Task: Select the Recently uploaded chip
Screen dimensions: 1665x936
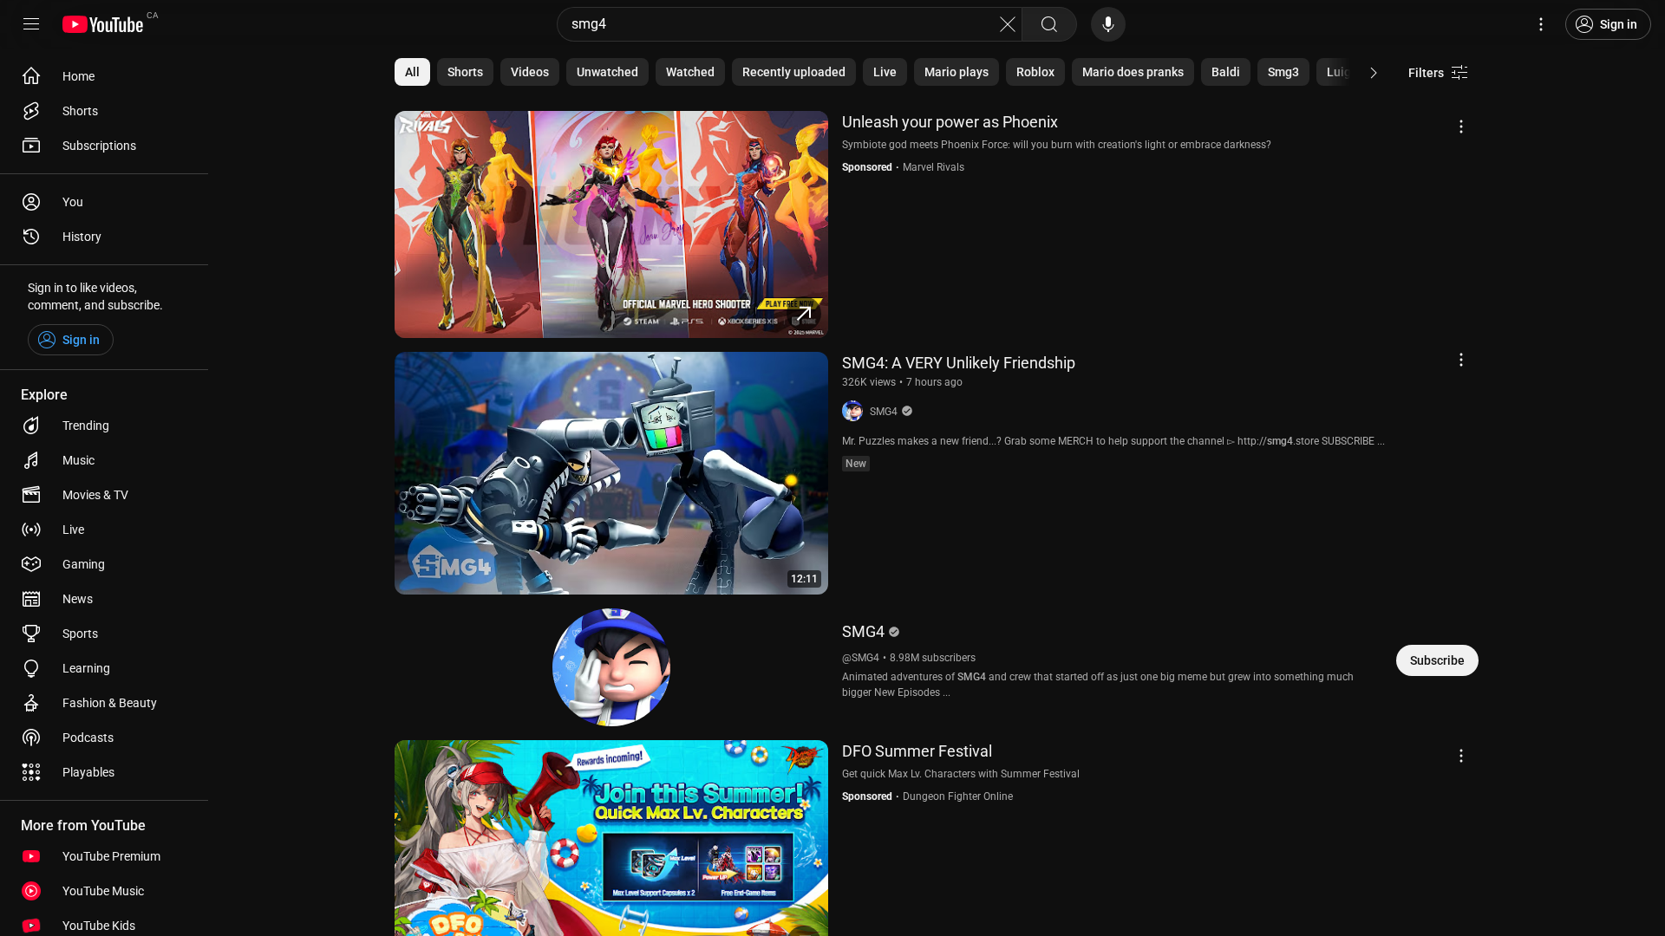Action: click(x=793, y=72)
